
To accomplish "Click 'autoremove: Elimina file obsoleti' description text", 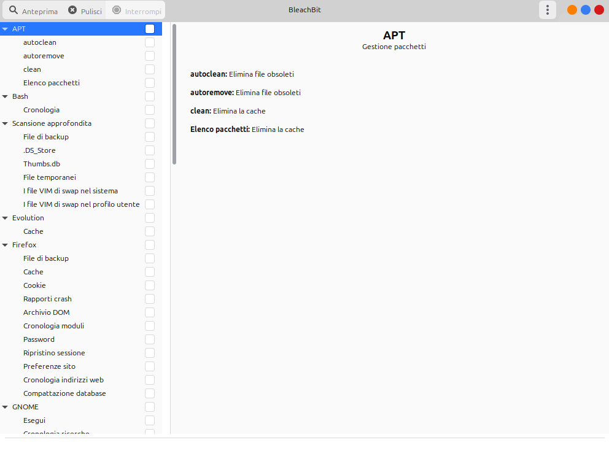I will click(246, 93).
